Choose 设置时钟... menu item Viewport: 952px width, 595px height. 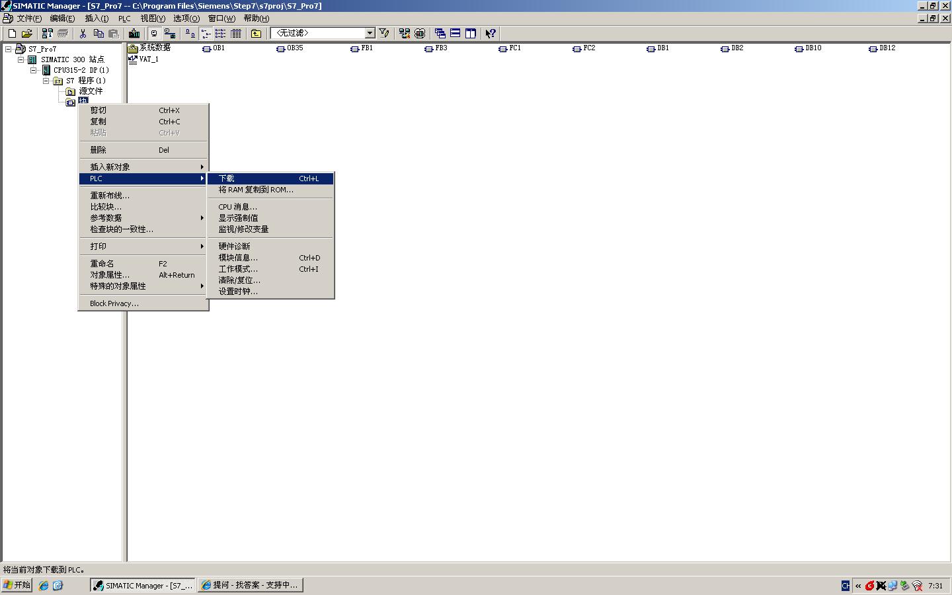270,292
